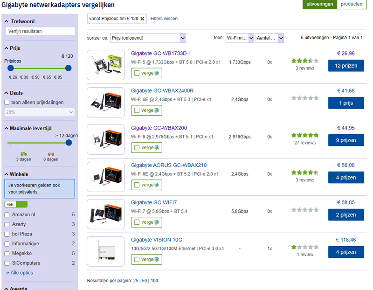Open star rating of Gigabyte VISION 10G
Screen dimensions: 373x290
coord(305,247)
